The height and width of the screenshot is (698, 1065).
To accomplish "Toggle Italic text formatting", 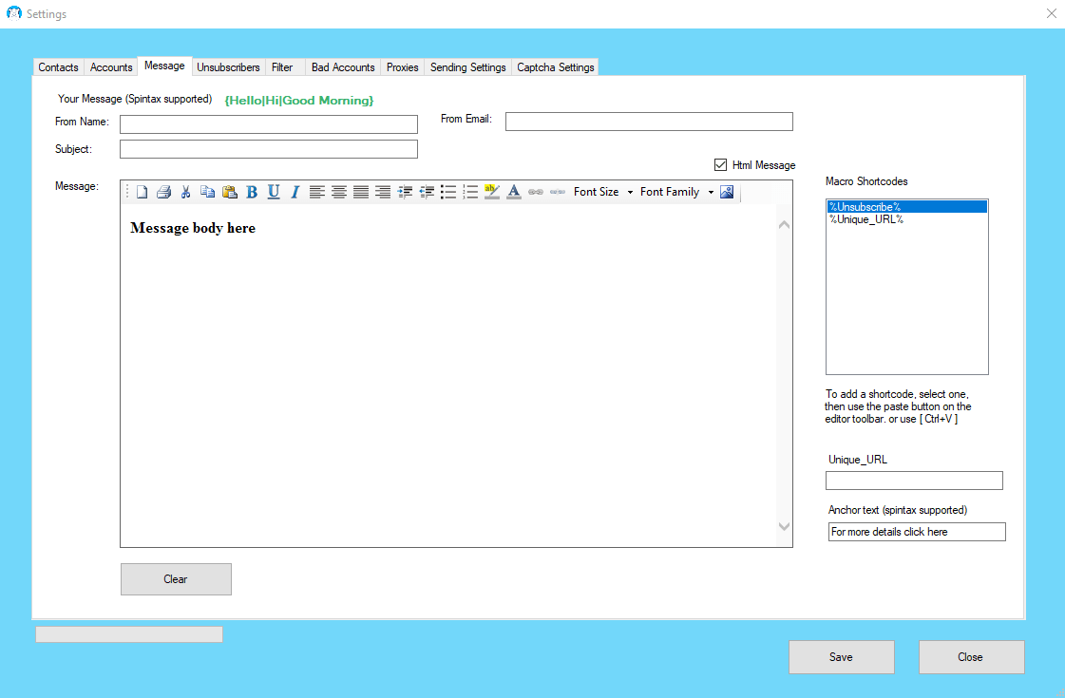I will tap(295, 192).
